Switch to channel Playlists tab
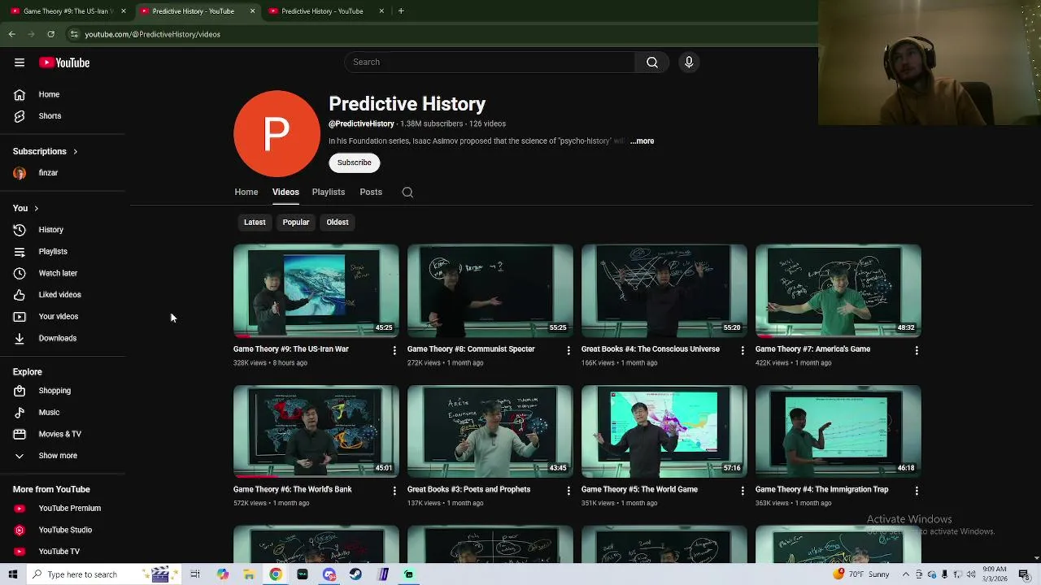Viewport: 1041px width, 585px height. 329,193
